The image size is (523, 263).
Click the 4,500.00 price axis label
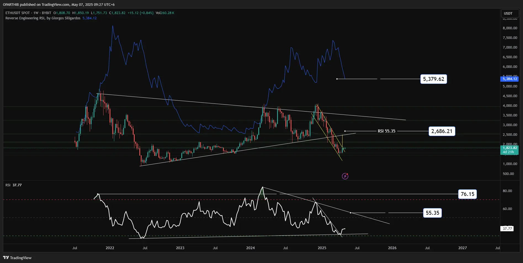click(510, 96)
